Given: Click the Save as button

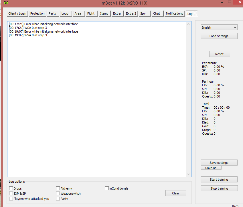Looking at the screenshot, I should pyautogui.click(x=211, y=168).
